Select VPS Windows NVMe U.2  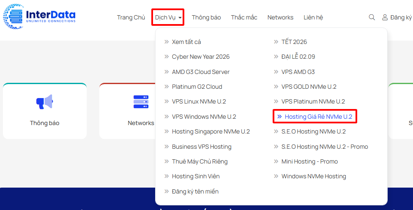coord(204,117)
